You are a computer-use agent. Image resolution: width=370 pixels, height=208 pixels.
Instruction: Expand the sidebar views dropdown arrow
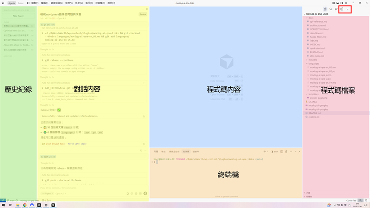[x=347, y=9]
